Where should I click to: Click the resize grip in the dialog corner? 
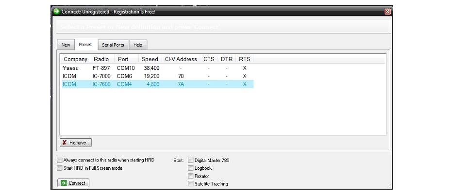(390, 186)
